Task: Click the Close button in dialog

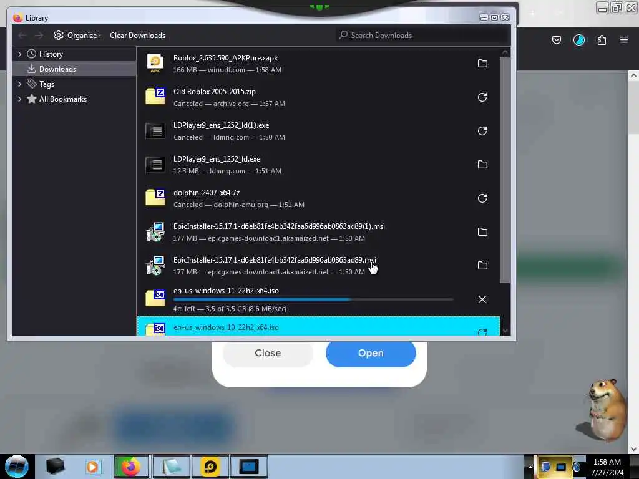Action: (268, 353)
